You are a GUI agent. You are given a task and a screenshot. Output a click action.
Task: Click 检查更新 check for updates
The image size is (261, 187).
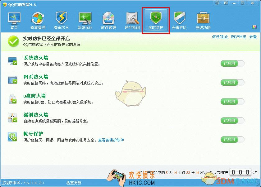click(x=74, y=183)
